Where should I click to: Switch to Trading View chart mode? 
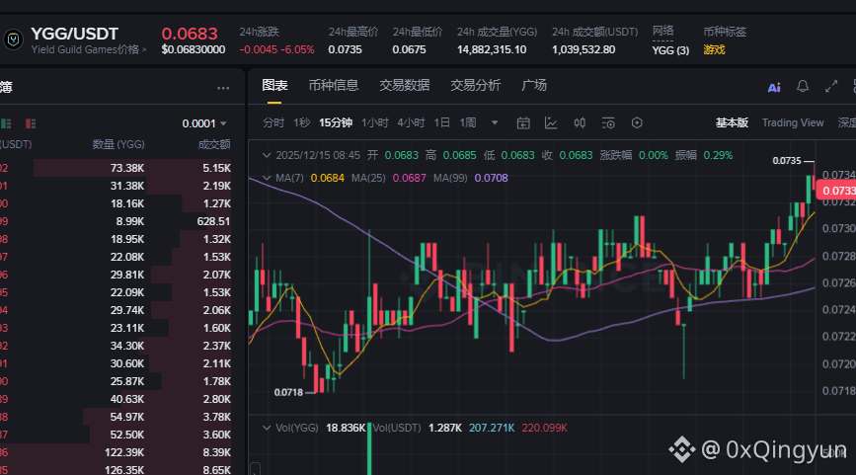[793, 122]
